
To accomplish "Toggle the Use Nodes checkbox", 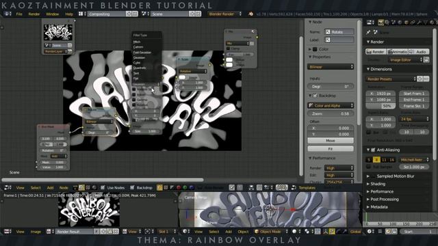I will point(103,188).
